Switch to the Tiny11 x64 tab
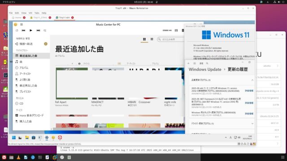The height and width of the screenshot is (161, 287). click(64, 17)
